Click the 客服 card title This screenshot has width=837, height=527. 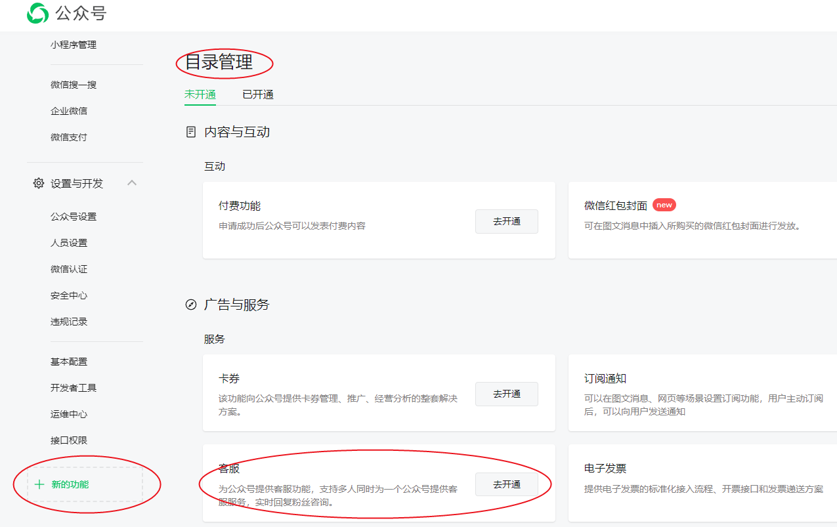[x=229, y=469]
